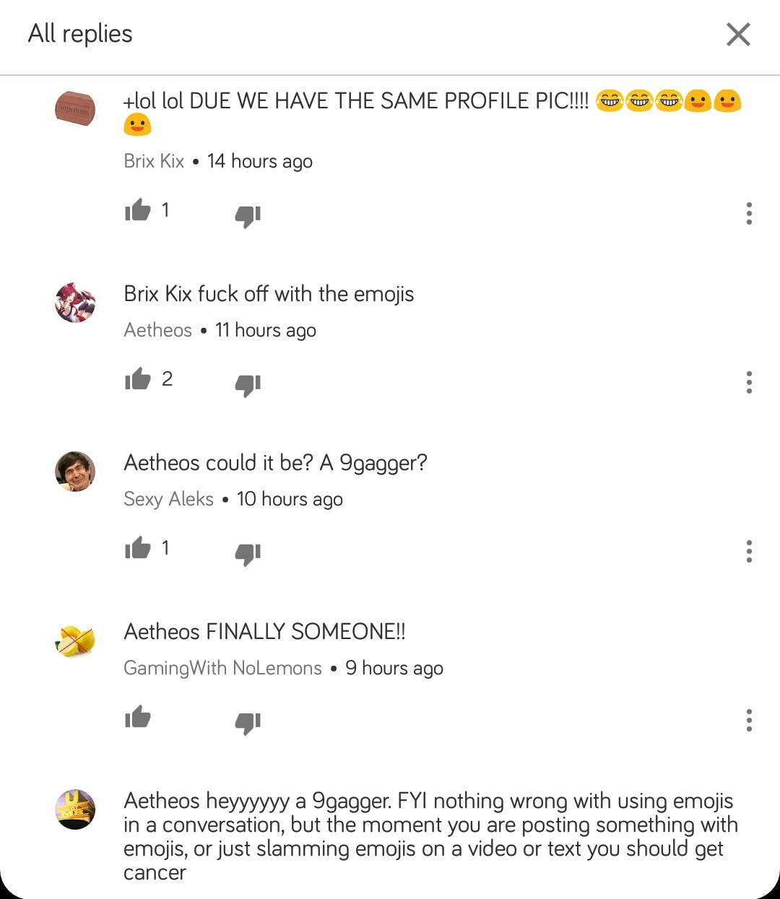Viewport: 780px width, 899px height.
Task: Open the avatar of the last commenter
Action: 75,809
